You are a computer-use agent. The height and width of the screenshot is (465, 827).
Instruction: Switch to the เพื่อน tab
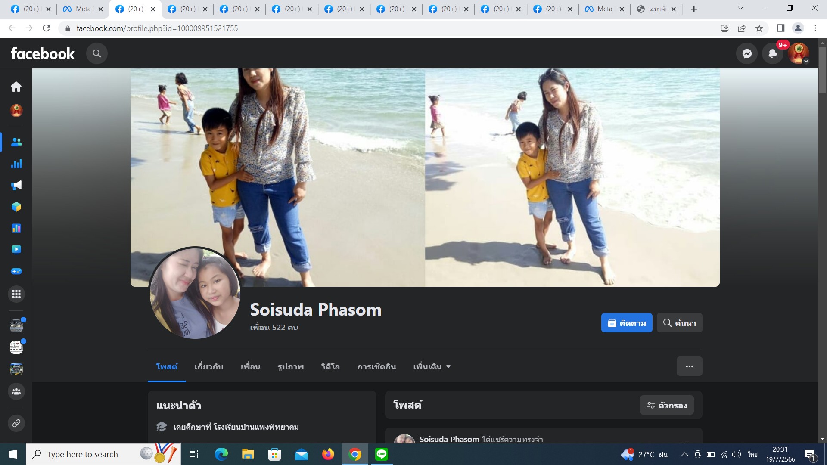250,367
